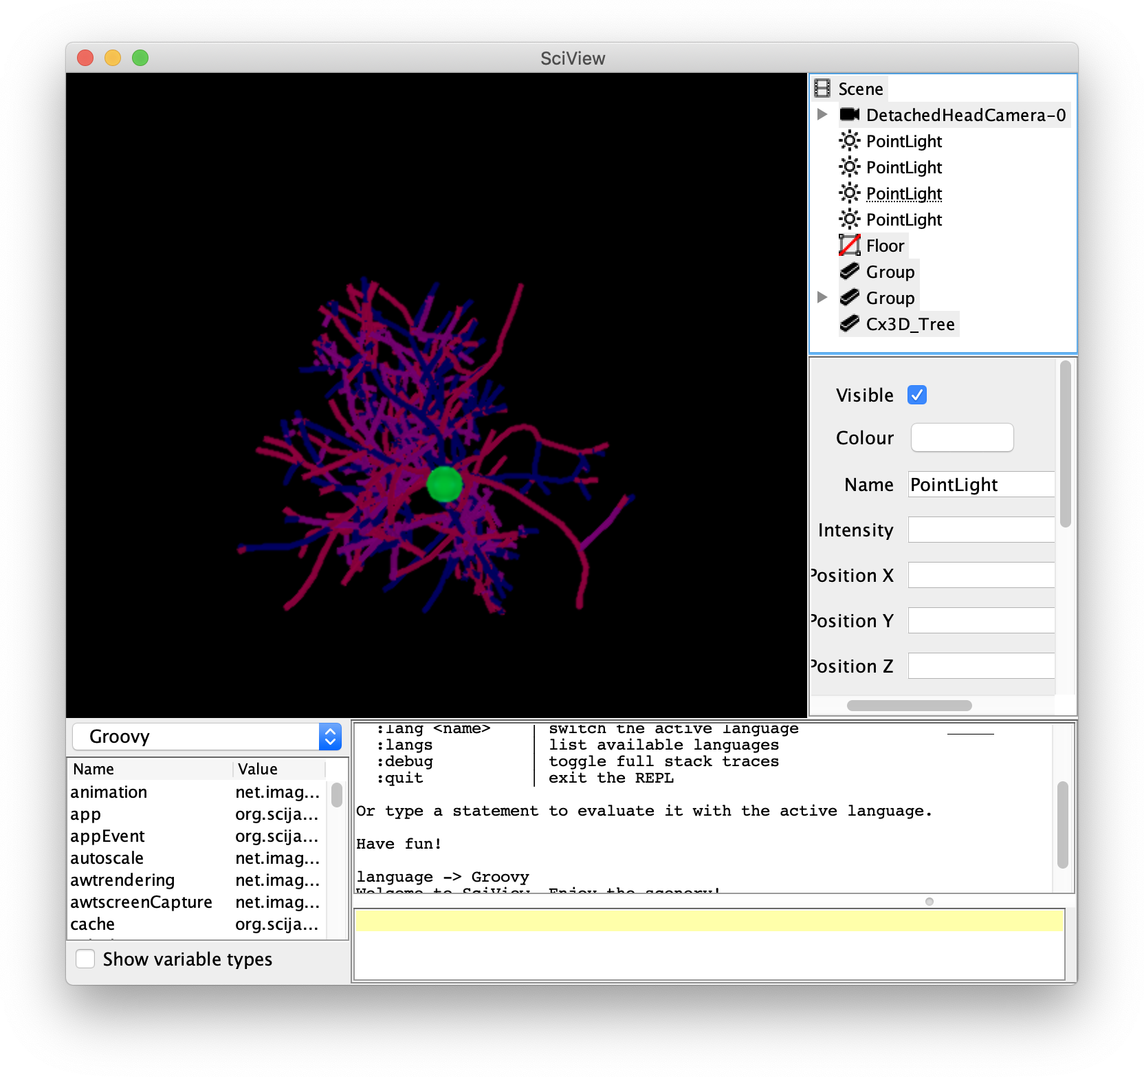The height and width of the screenshot is (1077, 1144).
Task: Expand the second Group tree node
Action: tap(822, 297)
